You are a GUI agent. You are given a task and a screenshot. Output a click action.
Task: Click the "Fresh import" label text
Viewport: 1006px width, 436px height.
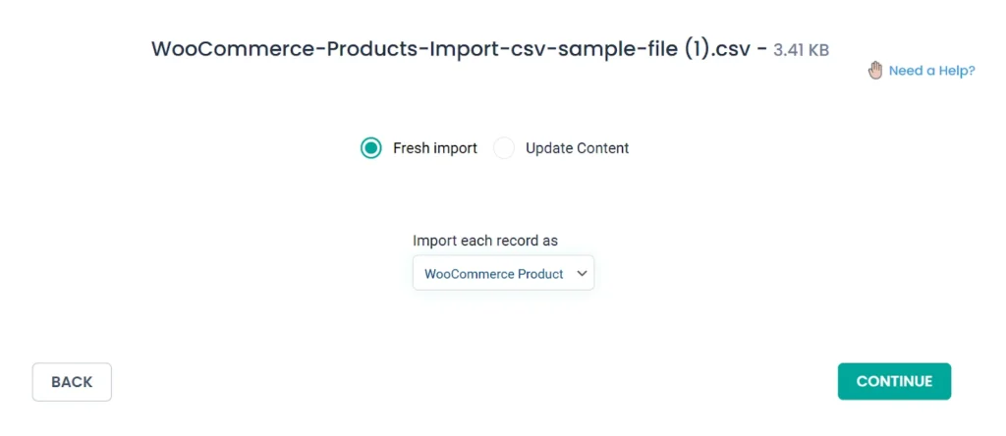[x=434, y=148]
